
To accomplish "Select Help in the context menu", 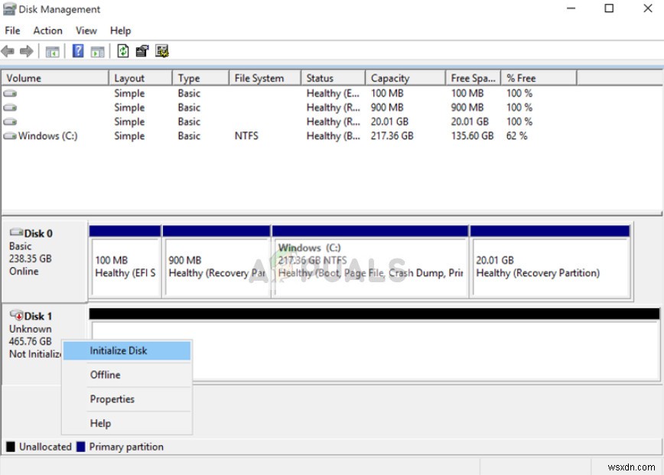I will tap(127, 423).
